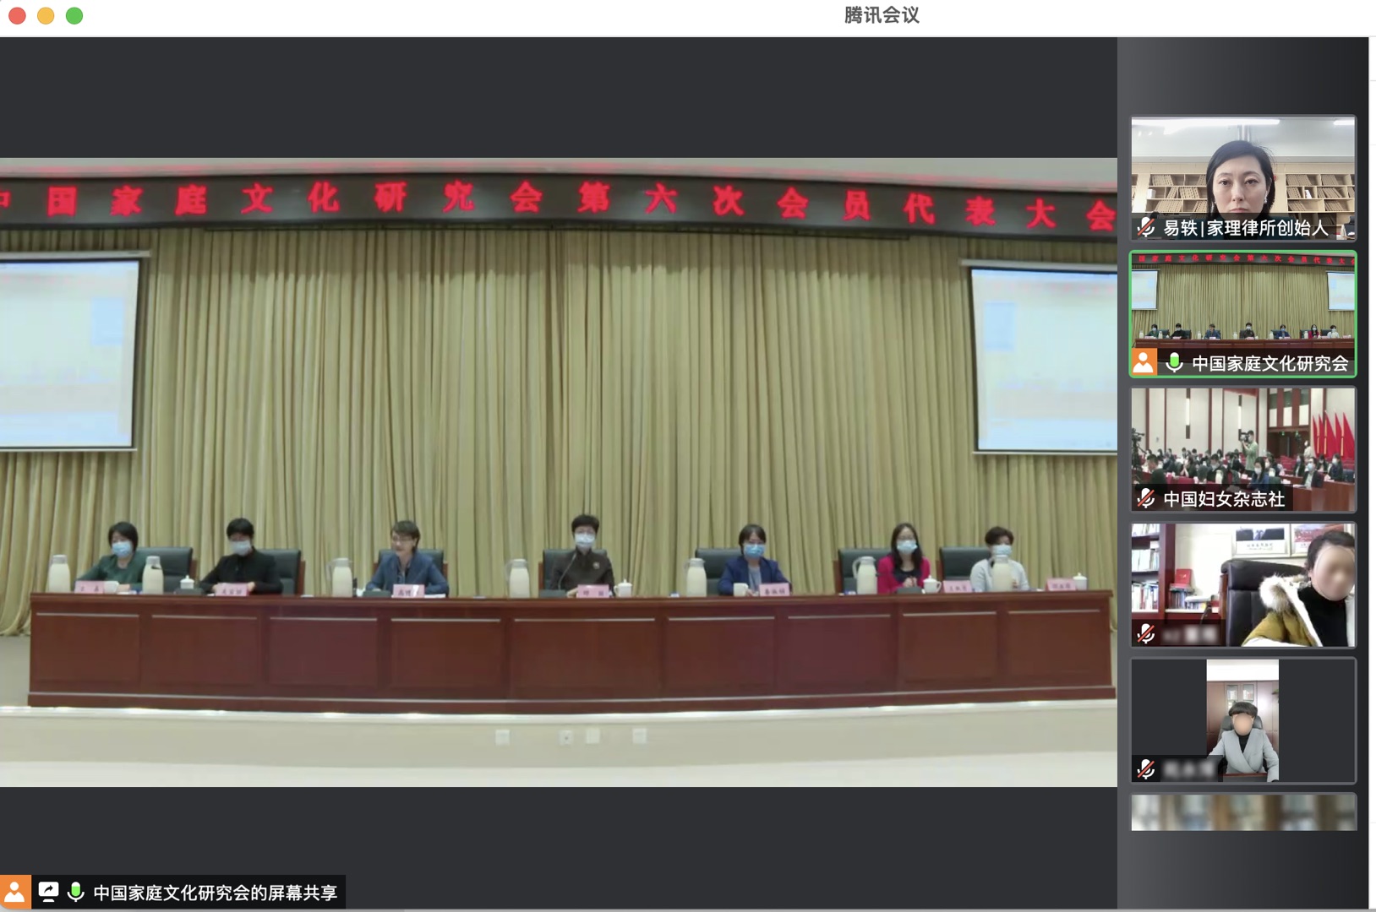Click muted mic icon on gray-jacket participant thumbnail
The width and height of the screenshot is (1376, 912).
1146,769
